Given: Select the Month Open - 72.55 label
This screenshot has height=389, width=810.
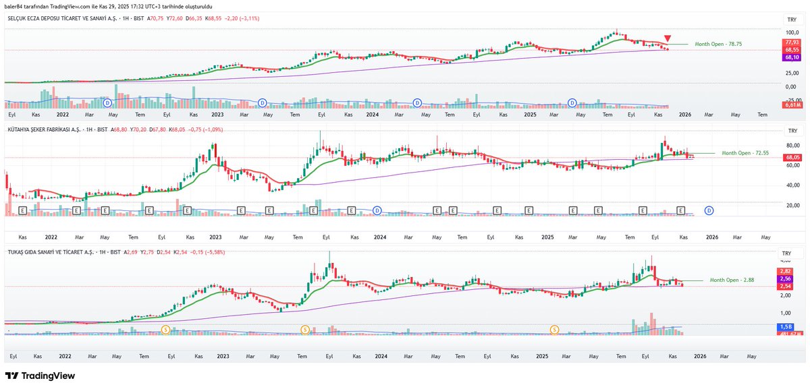Looking at the screenshot, I should (x=745, y=153).
